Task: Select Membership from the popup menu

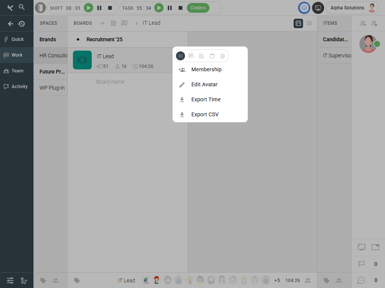Action: coord(206,69)
